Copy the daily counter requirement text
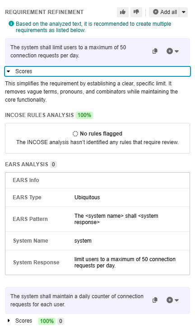Image resolution: width=195 pixels, height=328 pixels. pos(155,300)
